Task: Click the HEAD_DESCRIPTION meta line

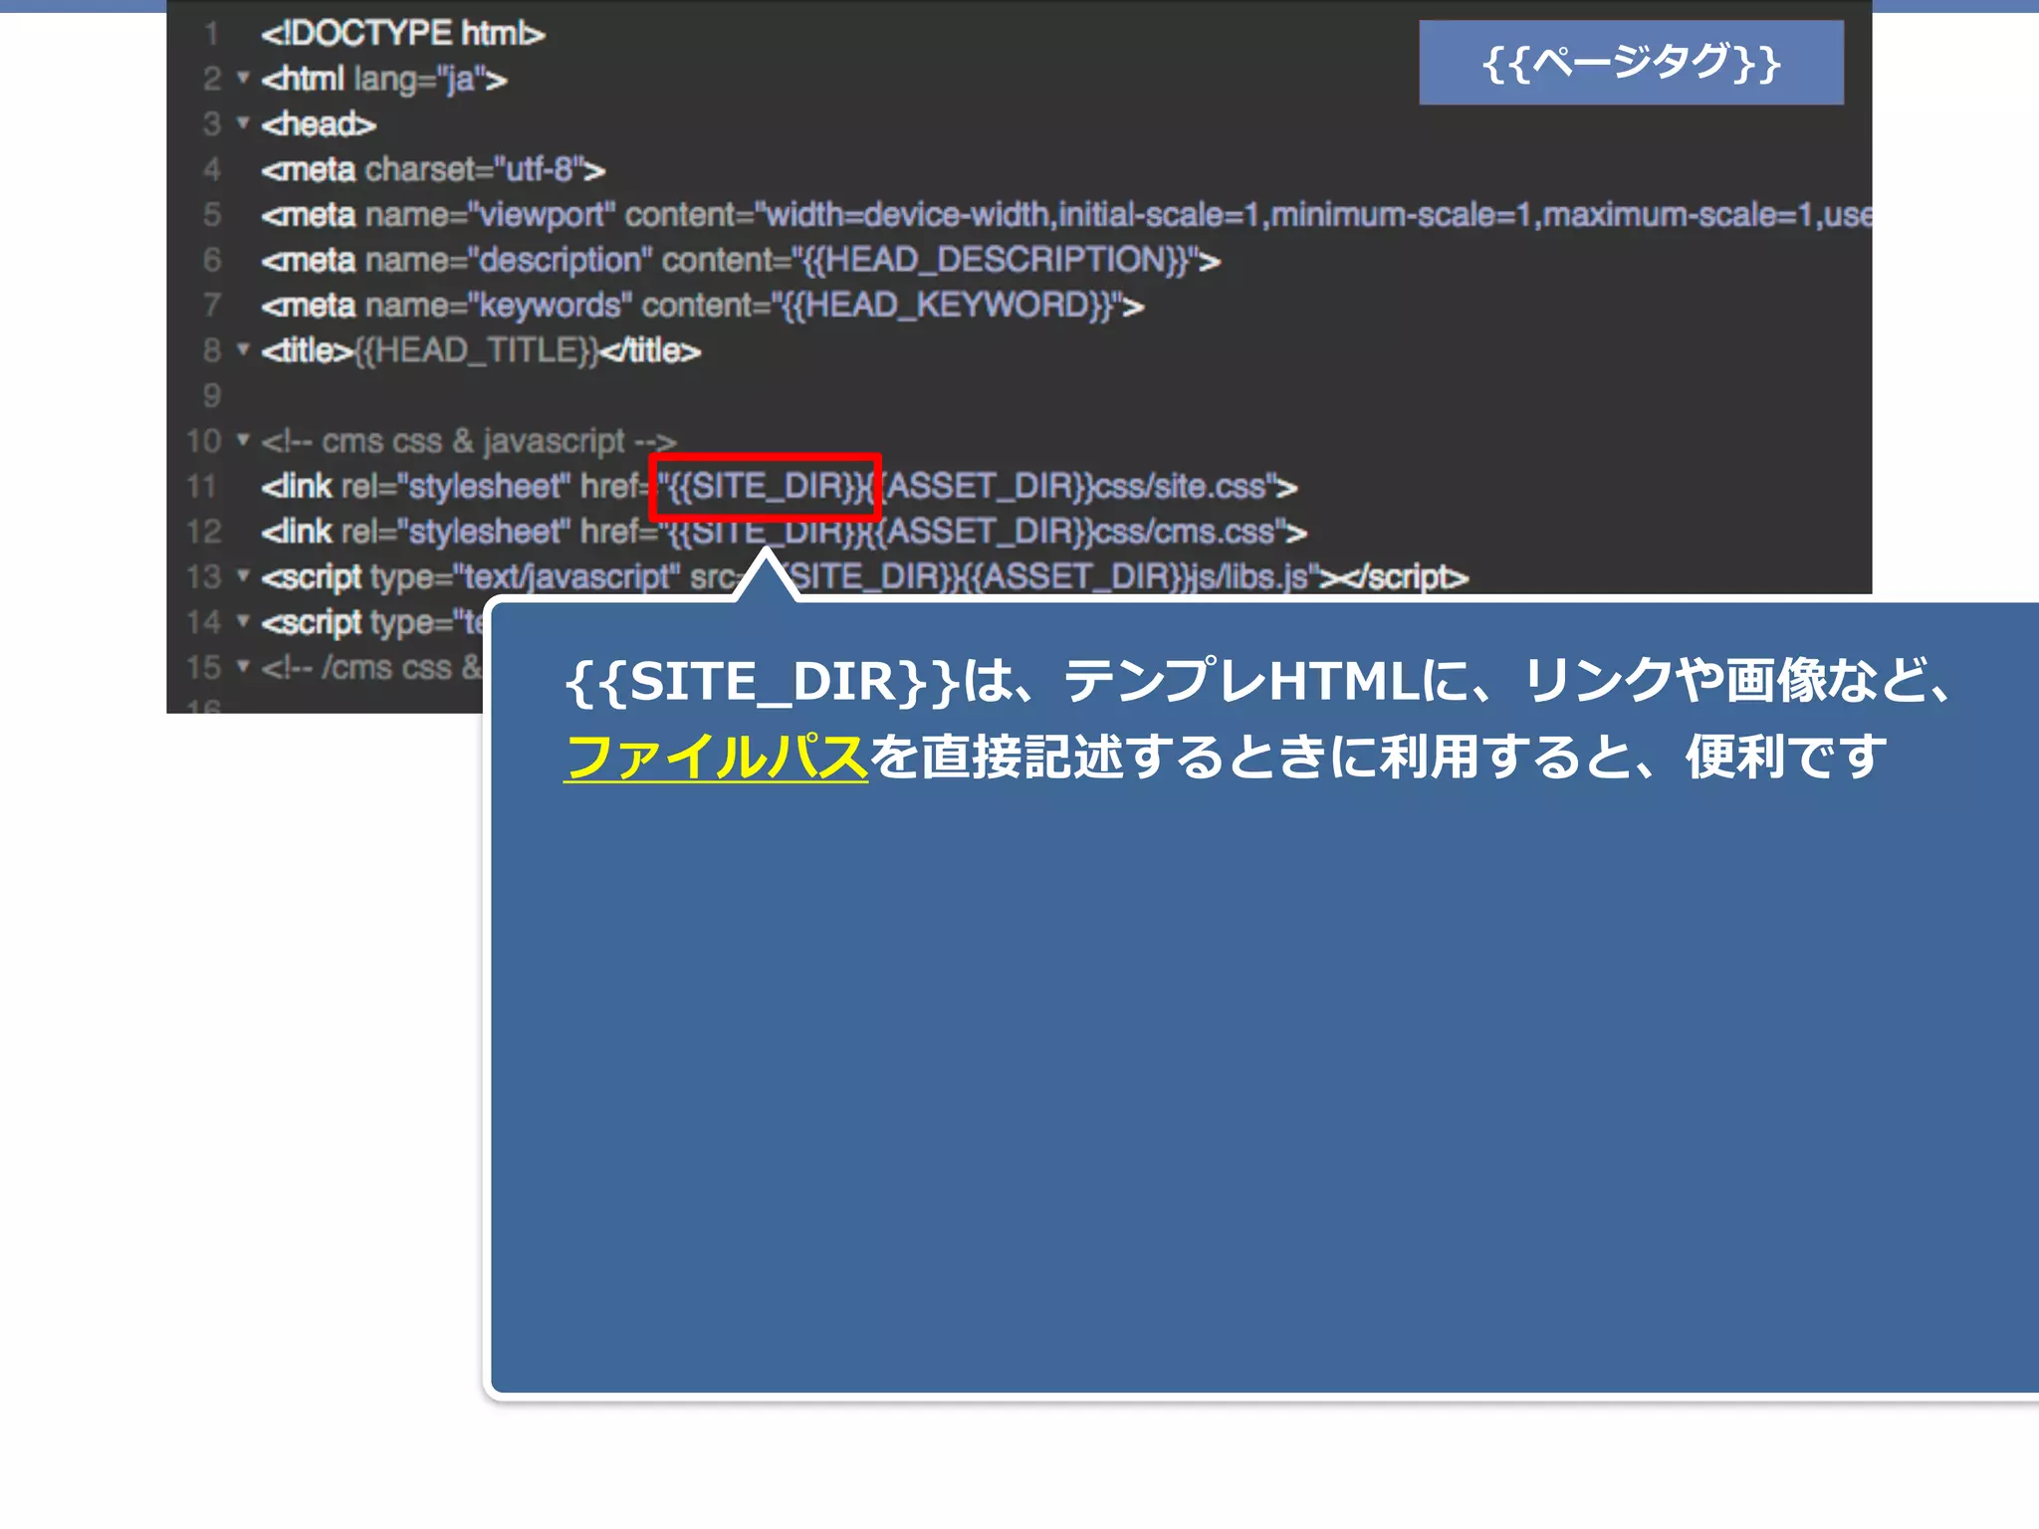Action: (x=741, y=261)
